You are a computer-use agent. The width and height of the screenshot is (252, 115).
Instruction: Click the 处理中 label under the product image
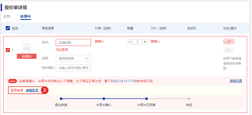(x=27, y=56)
